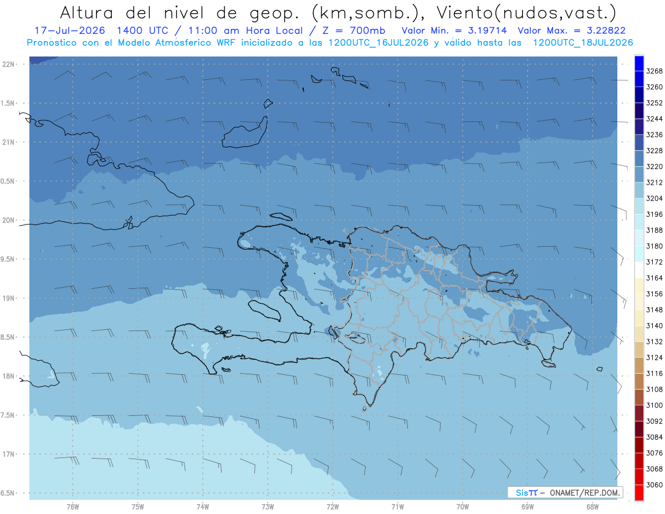The height and width of the screenshot is (514, 665).
Task: Click the longitude axis label "70W"
Action: (x=463, y=506)
